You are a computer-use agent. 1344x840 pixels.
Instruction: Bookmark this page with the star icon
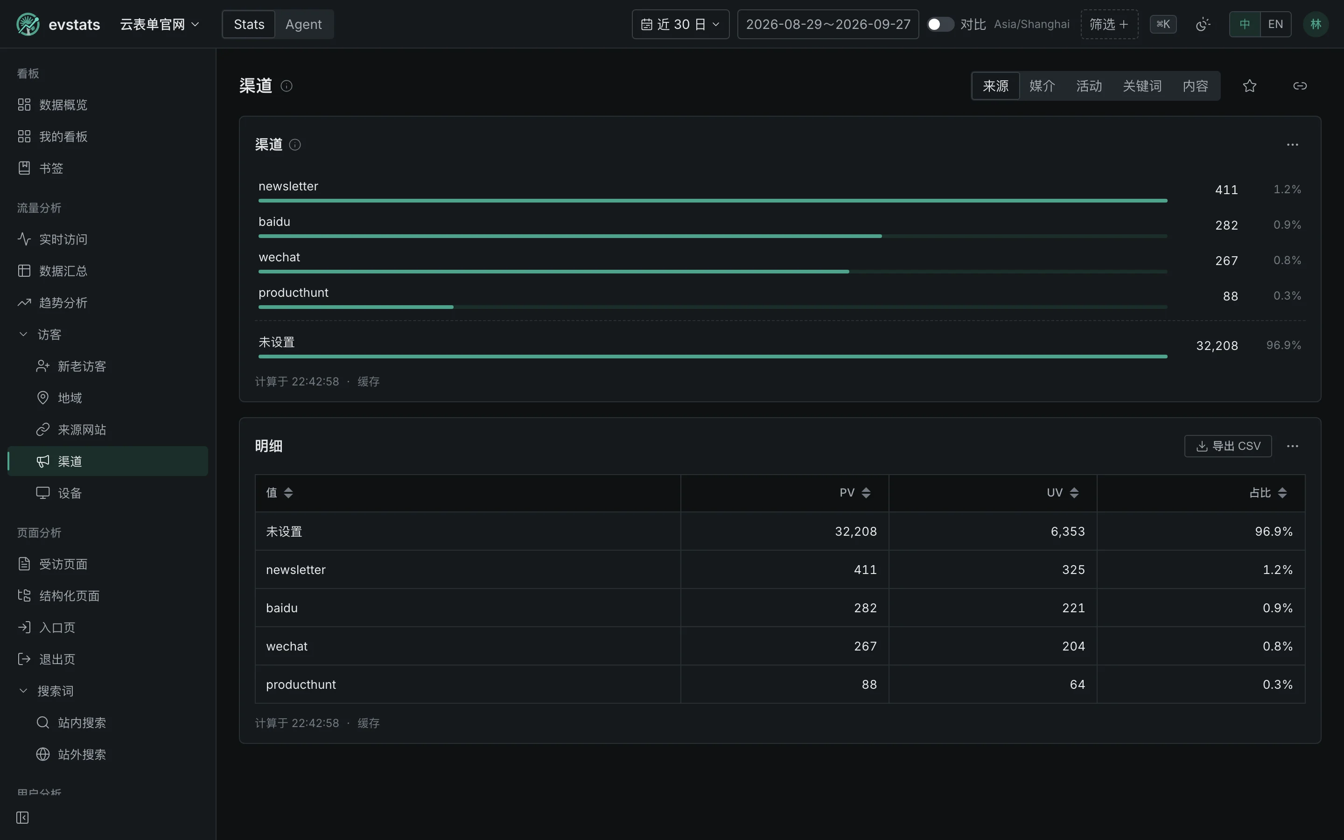[1249, 85]
